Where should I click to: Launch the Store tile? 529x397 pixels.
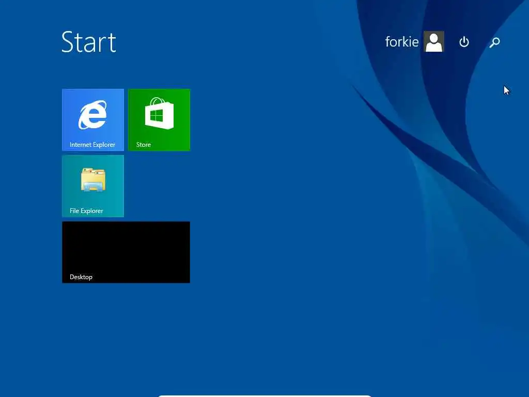[x=159, y=120]
